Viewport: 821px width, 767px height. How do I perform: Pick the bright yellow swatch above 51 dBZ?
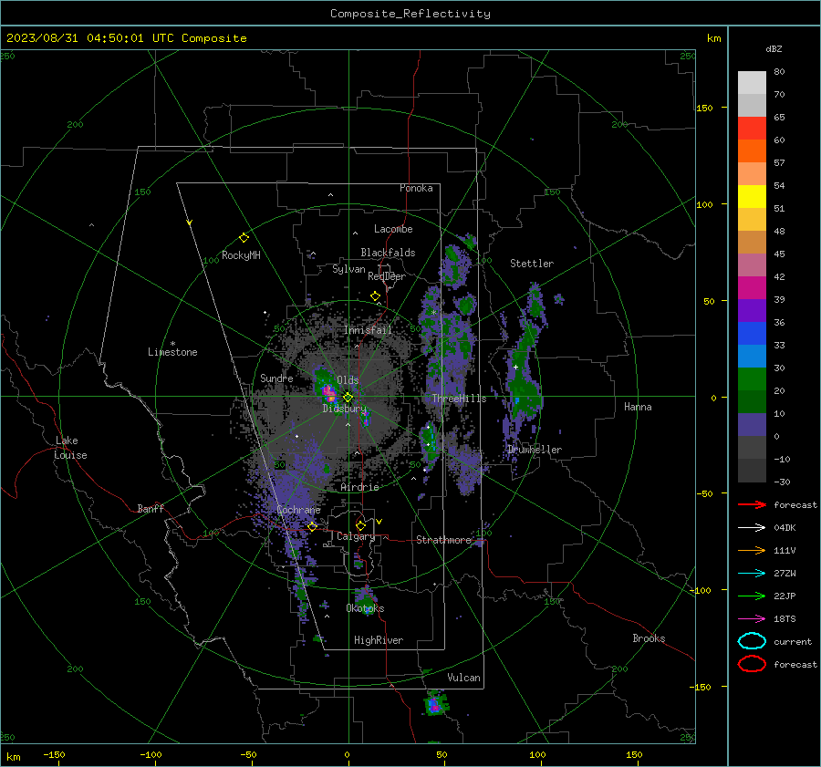coord(752,196)
